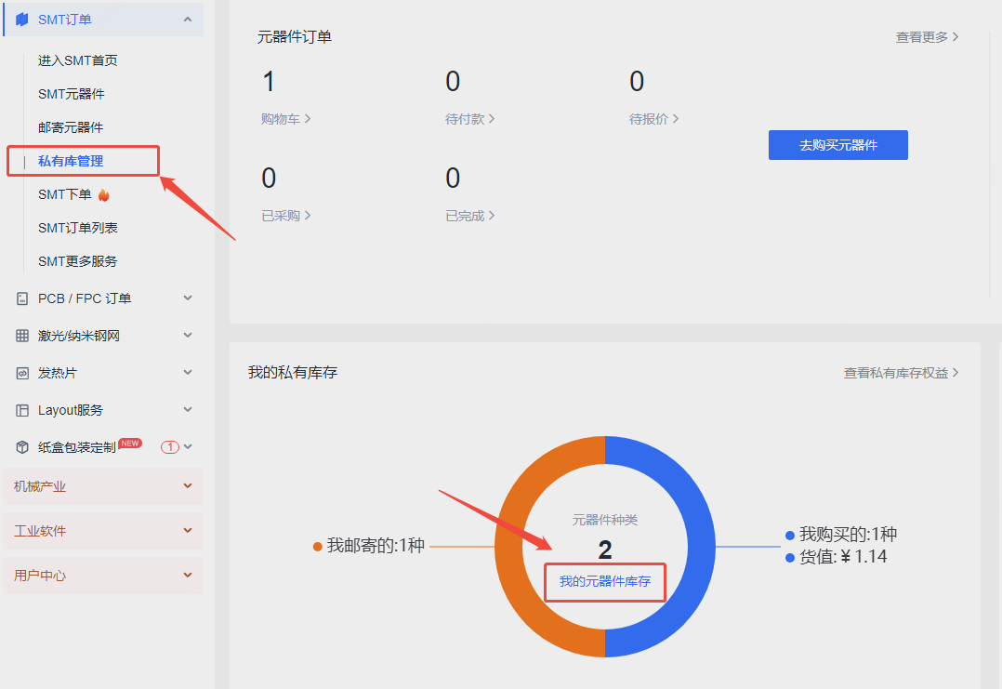Click the 纸盒包装定制 box icon
The height and width of the screenshot is (689, 1002).
click(x=22, y=447)
